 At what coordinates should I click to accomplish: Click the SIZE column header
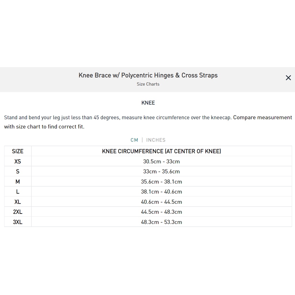pyautogui.click(x=18, y=151)
